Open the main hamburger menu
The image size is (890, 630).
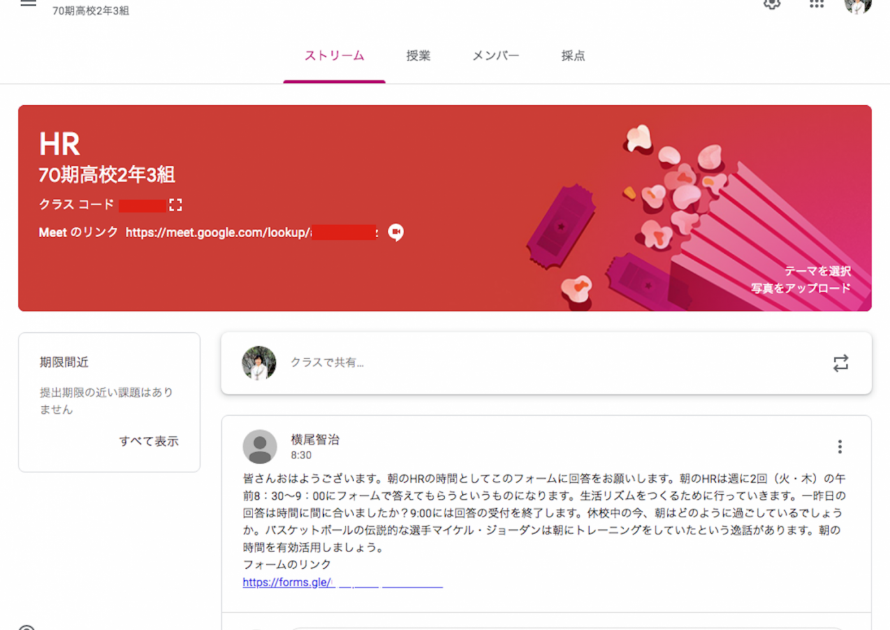coord(28,4)
